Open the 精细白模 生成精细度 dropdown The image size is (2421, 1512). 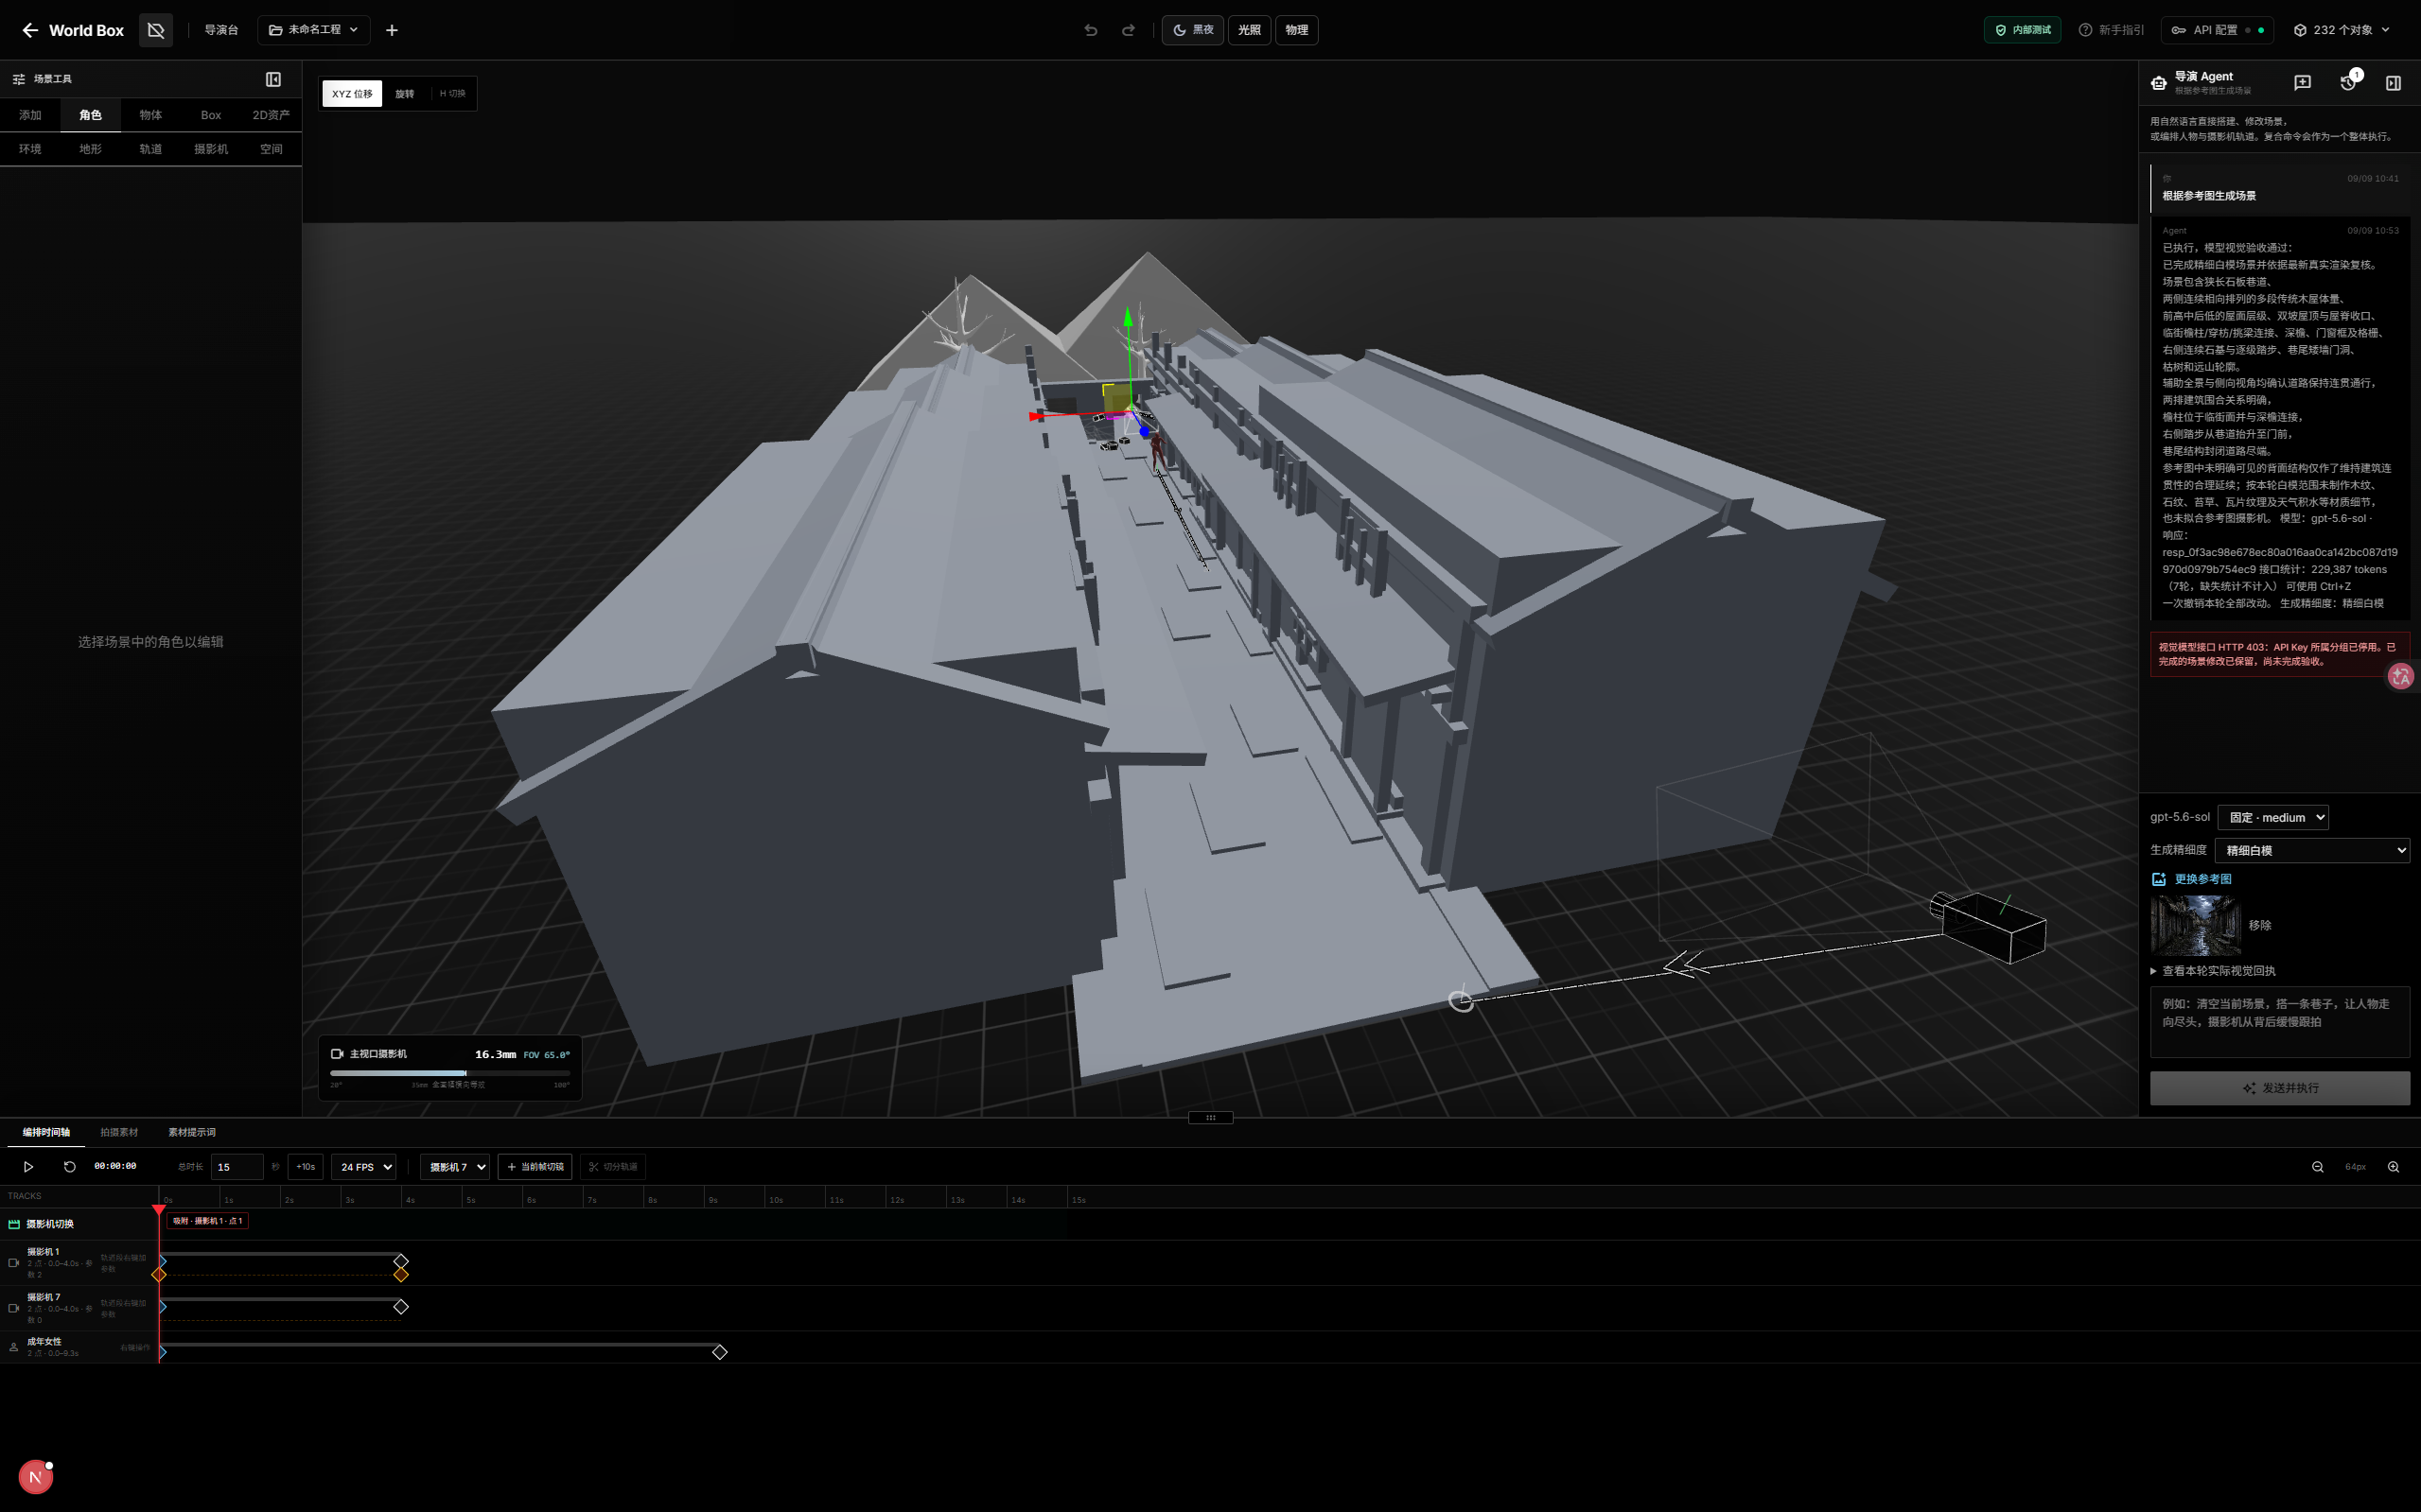point(2312,850)
